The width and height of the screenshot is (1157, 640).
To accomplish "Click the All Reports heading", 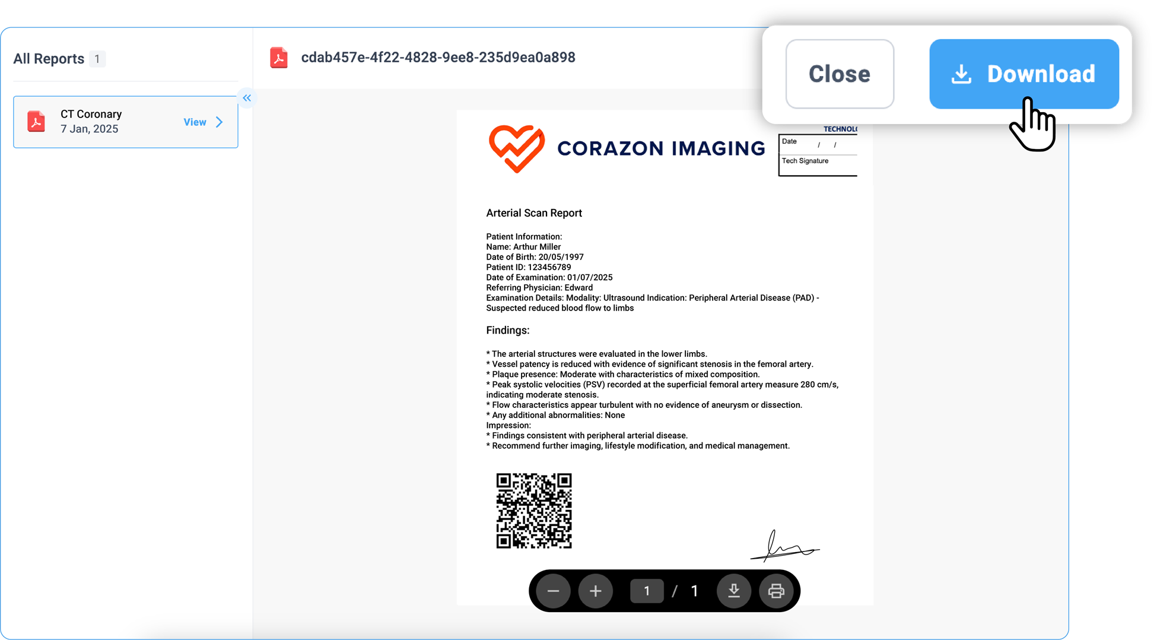I will pyautogui.click(x=49, y=59).
